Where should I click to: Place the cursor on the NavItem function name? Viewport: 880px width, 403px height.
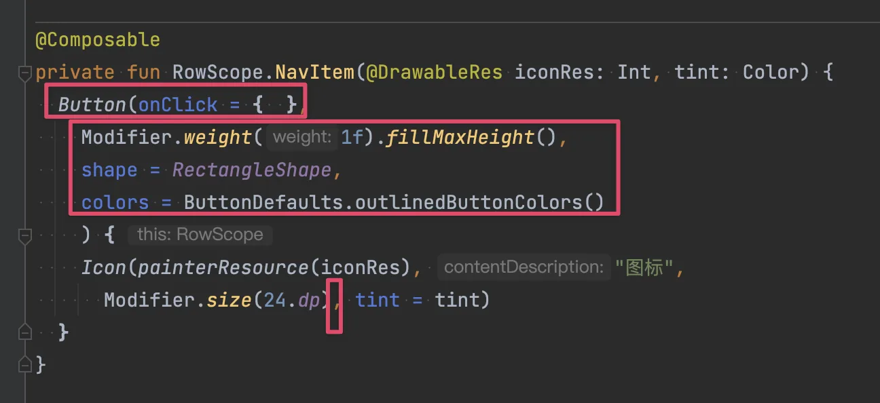pos(314,72)
